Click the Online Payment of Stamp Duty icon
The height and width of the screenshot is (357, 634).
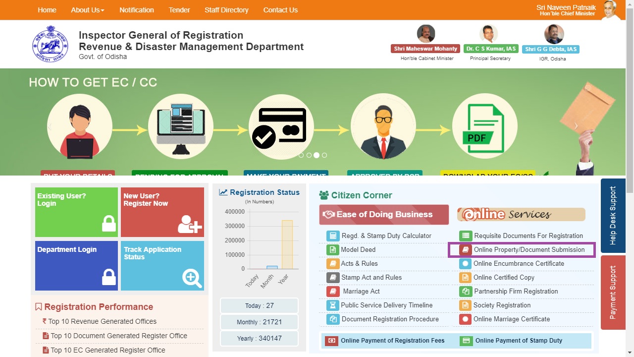[x=466, y=341]
